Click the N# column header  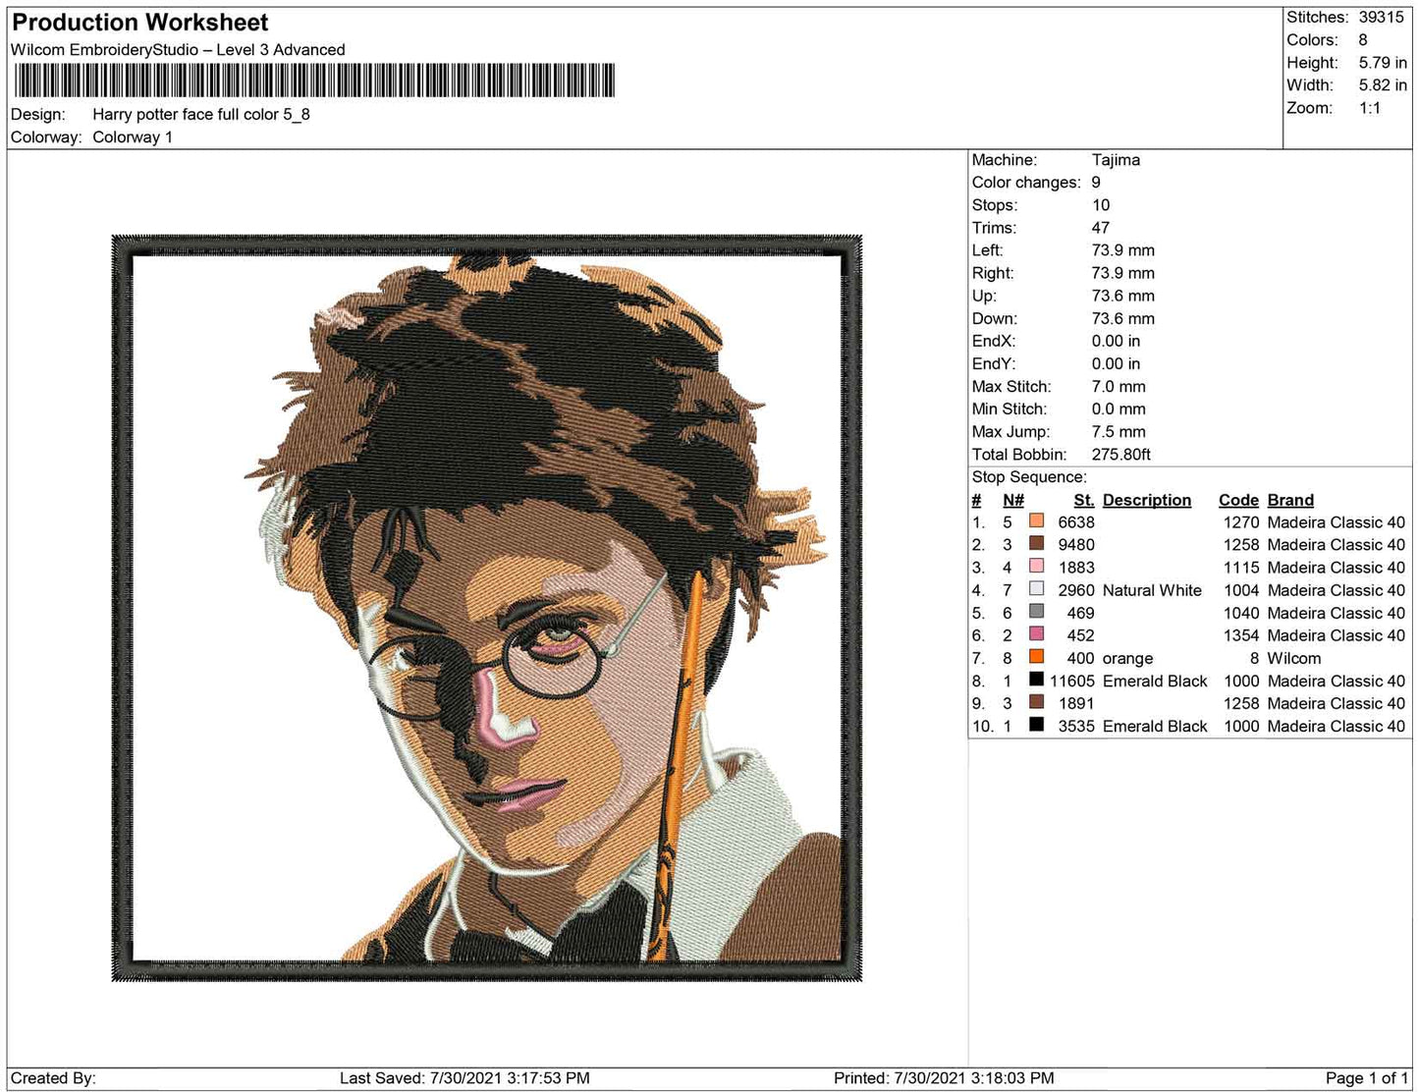click(1012, 500)
